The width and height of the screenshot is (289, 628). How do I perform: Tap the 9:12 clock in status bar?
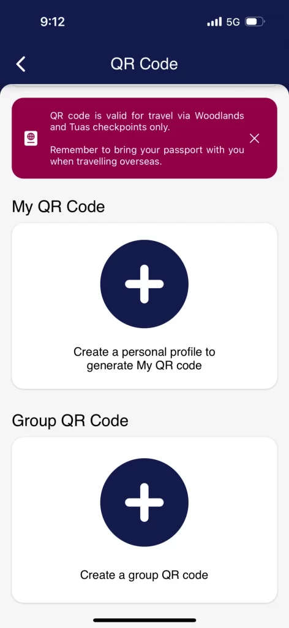click(53, 21)
